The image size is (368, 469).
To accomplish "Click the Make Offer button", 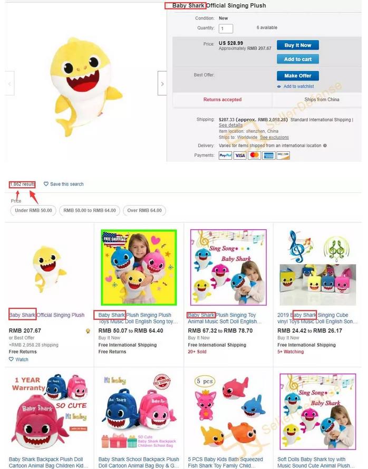I will point(298,76).
